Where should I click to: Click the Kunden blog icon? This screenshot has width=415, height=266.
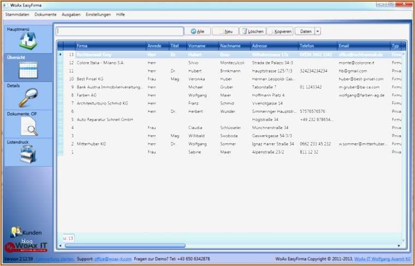[x=16, y=232]
